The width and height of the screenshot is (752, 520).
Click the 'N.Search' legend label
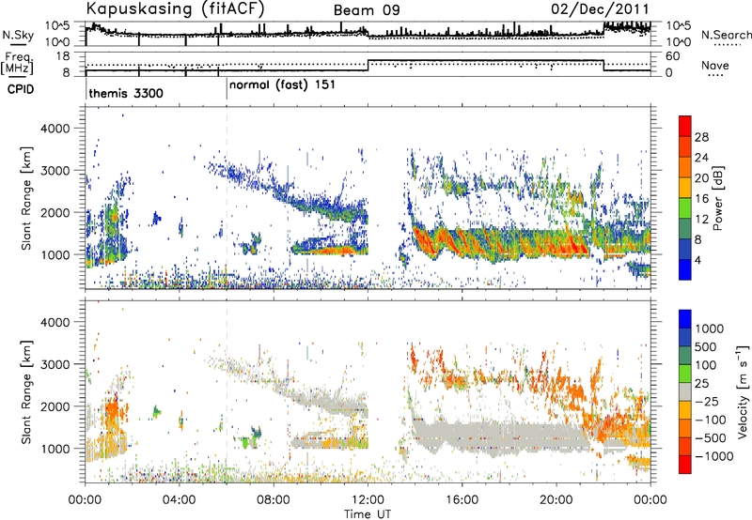[726, 35]
